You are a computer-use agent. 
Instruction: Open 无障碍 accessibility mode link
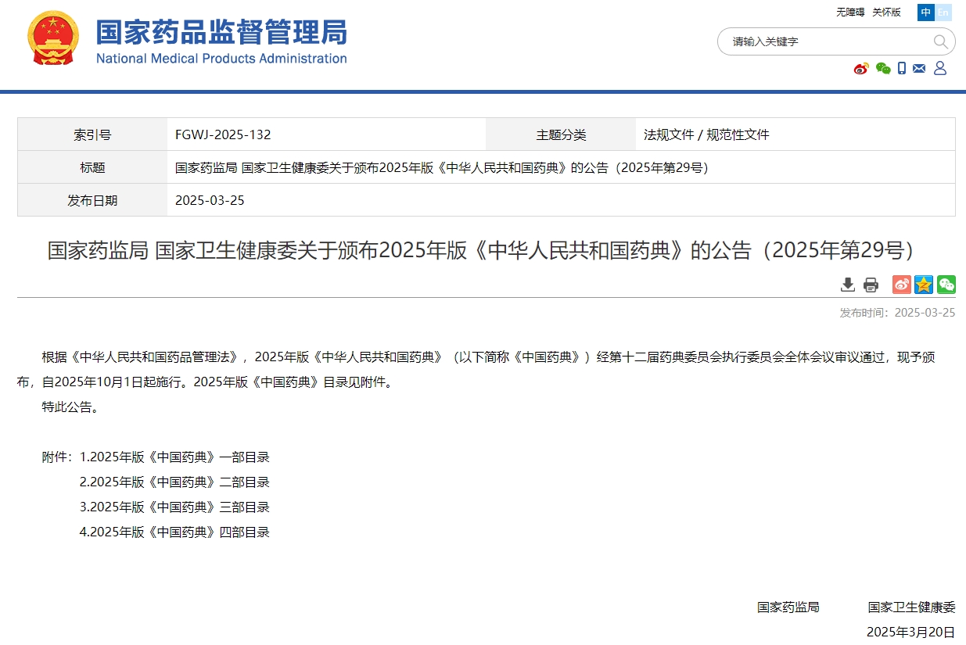(850, 13)
